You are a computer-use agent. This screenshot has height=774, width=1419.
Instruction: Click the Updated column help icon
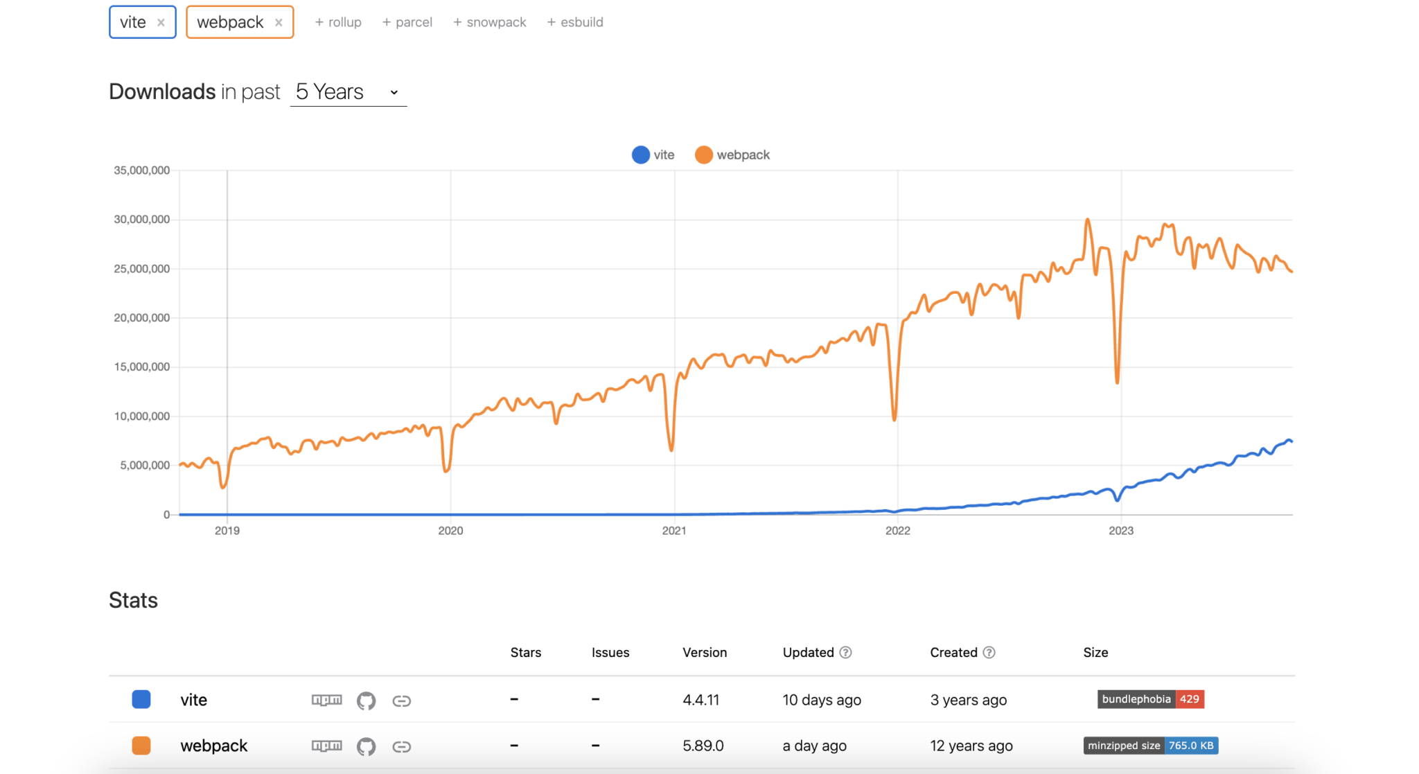click(x=845, y=652)
